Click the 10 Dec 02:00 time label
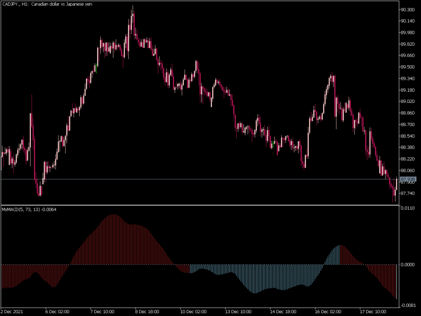421x316 pixels. pos(192,311)
